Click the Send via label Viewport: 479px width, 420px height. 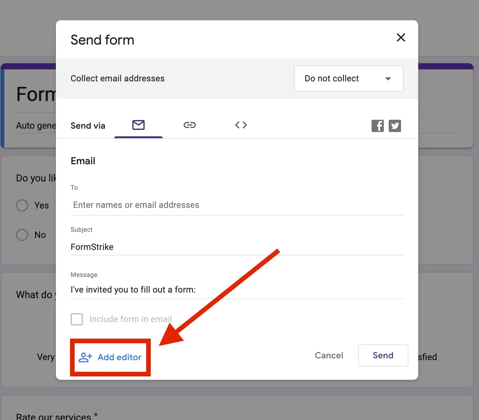point(88,126)
